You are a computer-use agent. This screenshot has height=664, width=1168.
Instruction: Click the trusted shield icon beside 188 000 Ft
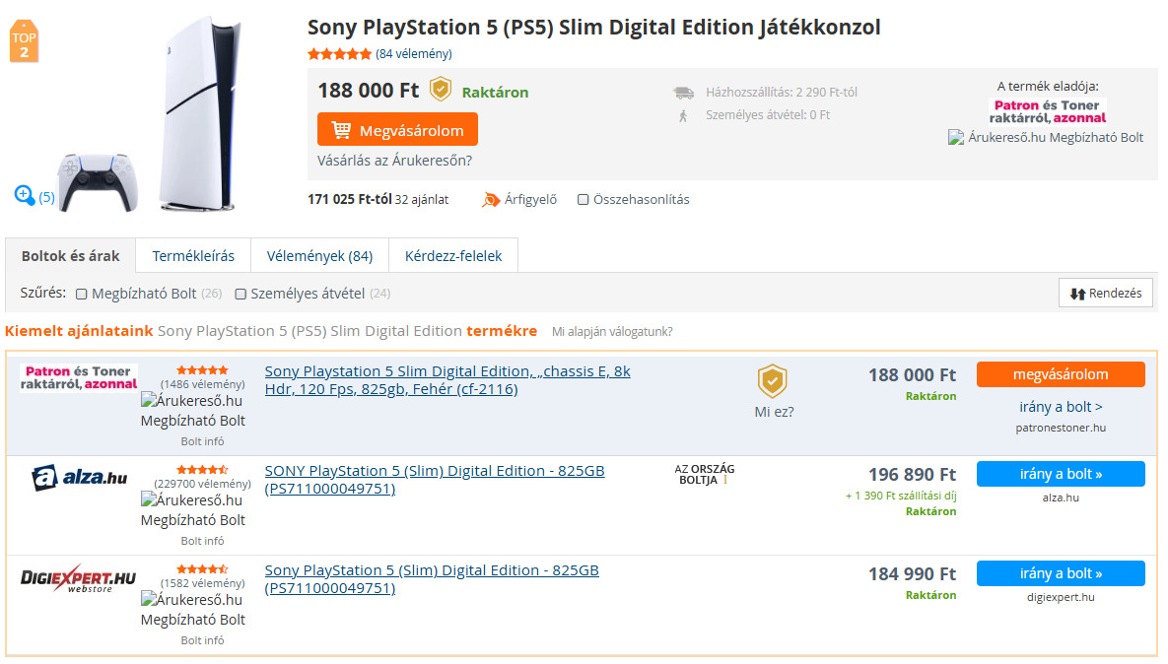(440, 90)
